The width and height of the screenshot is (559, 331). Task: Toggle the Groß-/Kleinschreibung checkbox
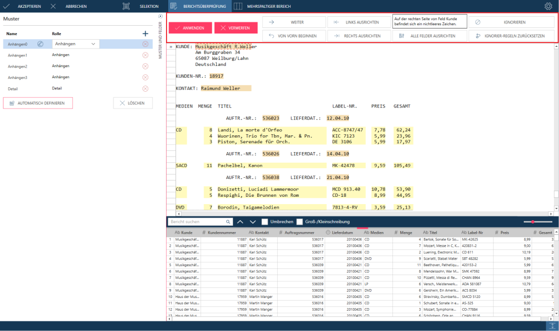coord(300,222)
